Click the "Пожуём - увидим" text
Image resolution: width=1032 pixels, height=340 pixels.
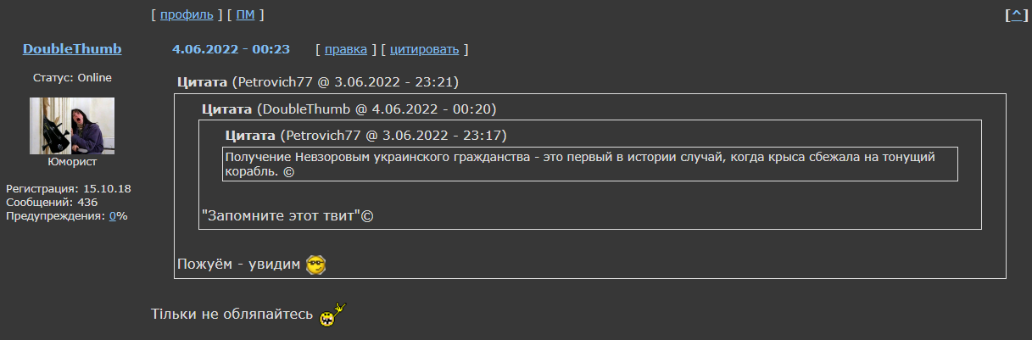point(239,265)
